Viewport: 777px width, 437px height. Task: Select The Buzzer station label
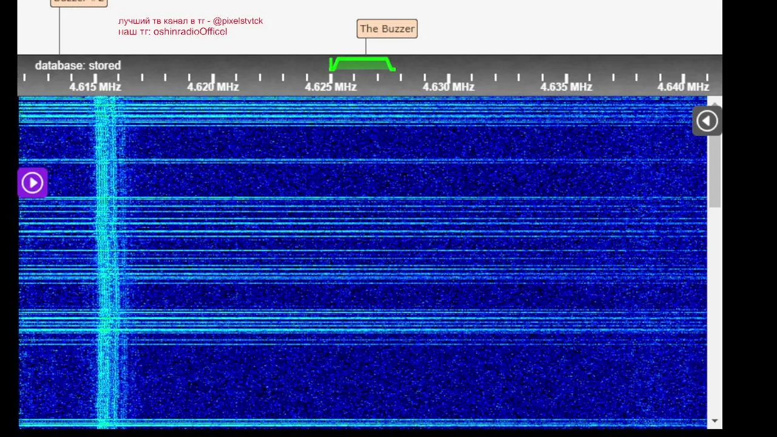coord(387,29)
